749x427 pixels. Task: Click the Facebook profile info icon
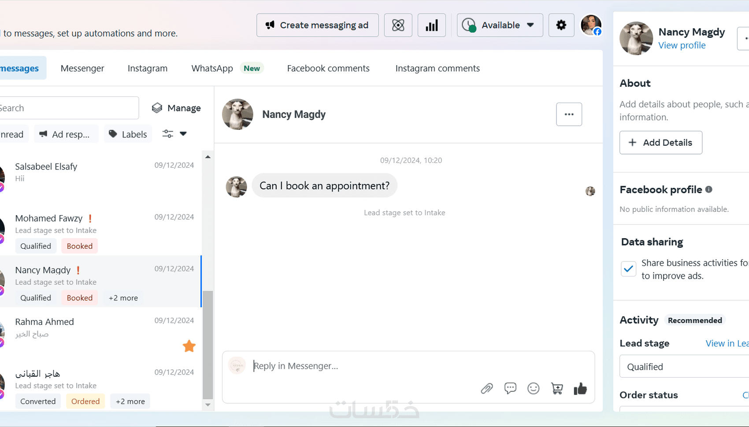(708, 189)
